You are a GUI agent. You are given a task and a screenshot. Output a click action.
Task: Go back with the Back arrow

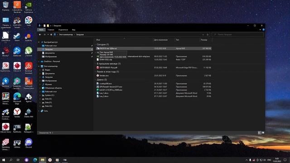40,34
